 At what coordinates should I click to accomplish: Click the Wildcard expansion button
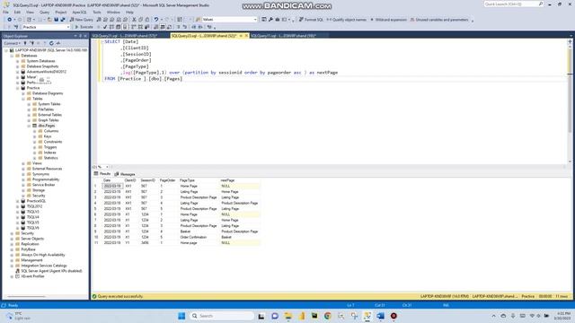click(x=388, y=20)
